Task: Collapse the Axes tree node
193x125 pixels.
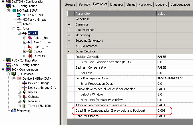Action: pyautogui.click(x=14, y=29)
